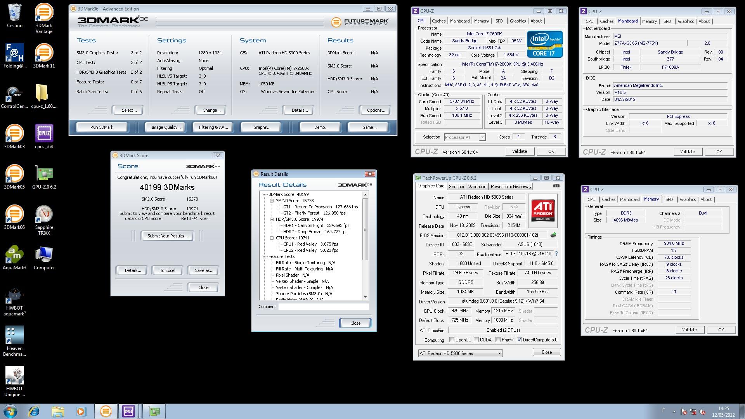Open Windows Explorer taskbar icon
The image size is (745, 419).
(57, 411)
